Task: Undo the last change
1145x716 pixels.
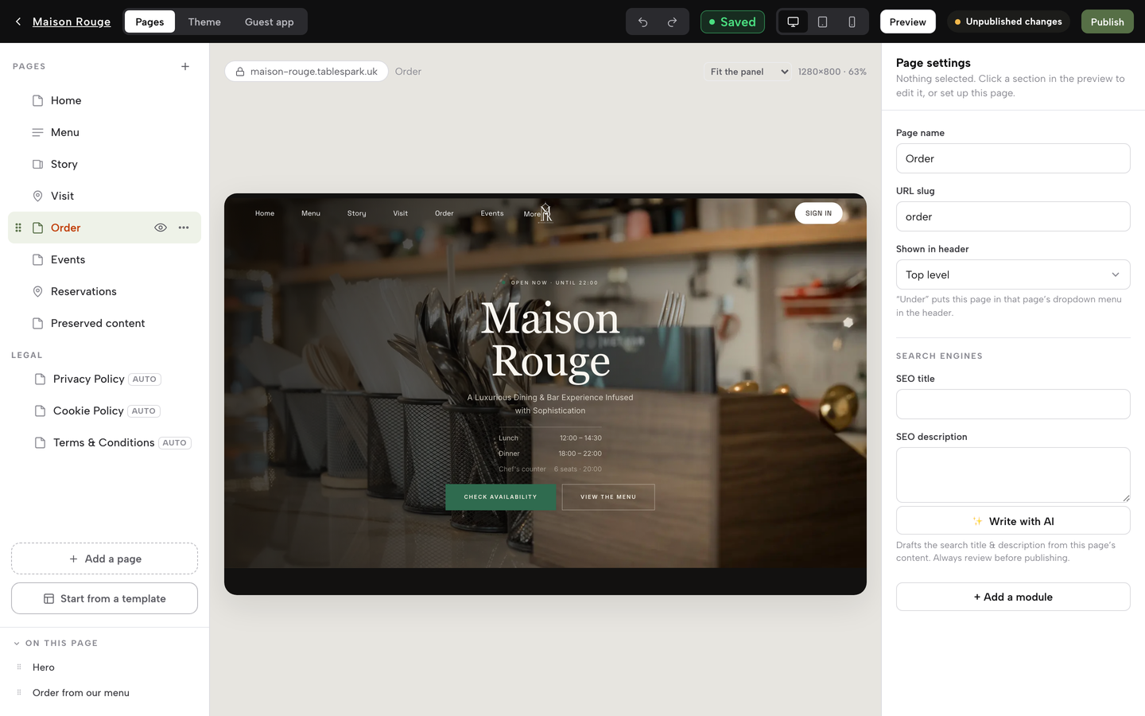Action: [x=642, y=21]
